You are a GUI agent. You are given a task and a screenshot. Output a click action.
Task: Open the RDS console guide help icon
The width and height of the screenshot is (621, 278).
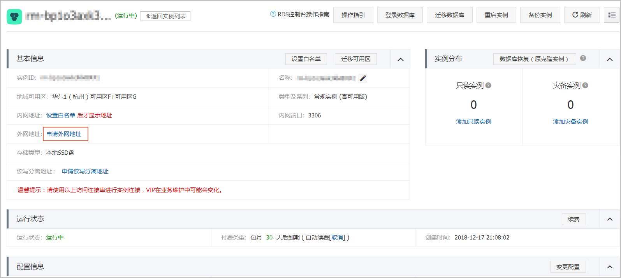coord(273,14)
